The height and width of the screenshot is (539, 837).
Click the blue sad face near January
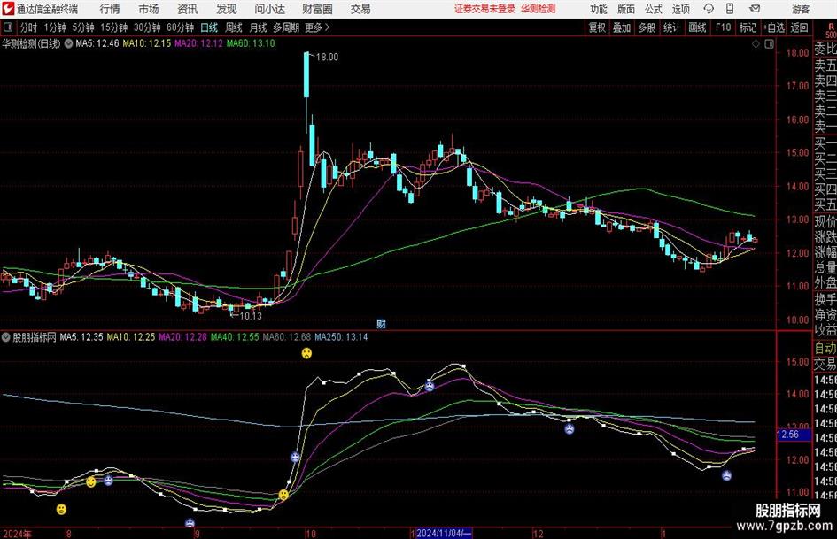726,475
